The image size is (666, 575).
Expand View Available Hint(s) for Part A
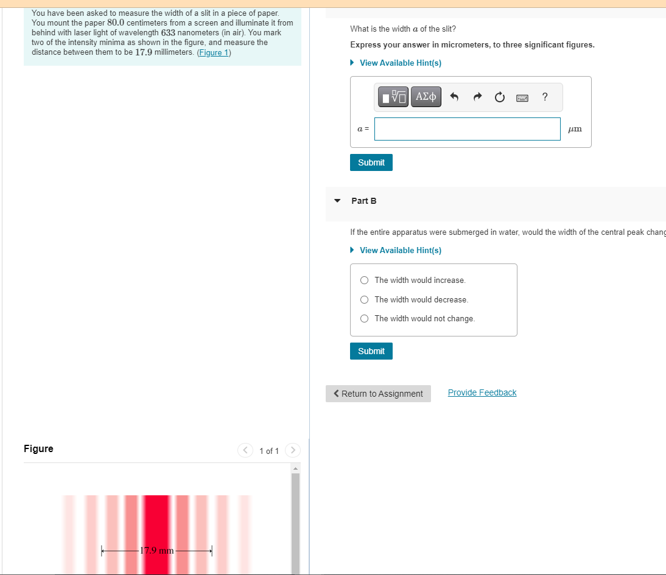pyautogui.click(x=400, y=63)
